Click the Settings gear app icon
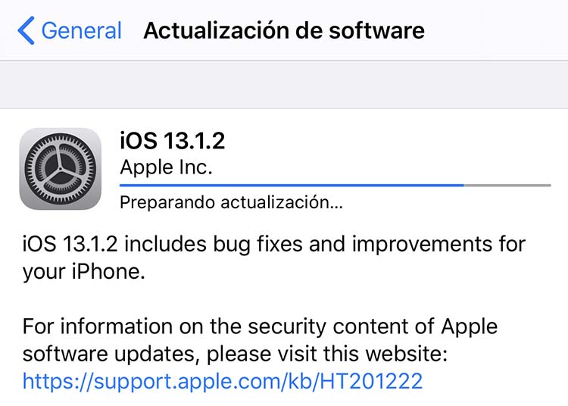This screenshot has height=406, width=568. tap(61, 169)
